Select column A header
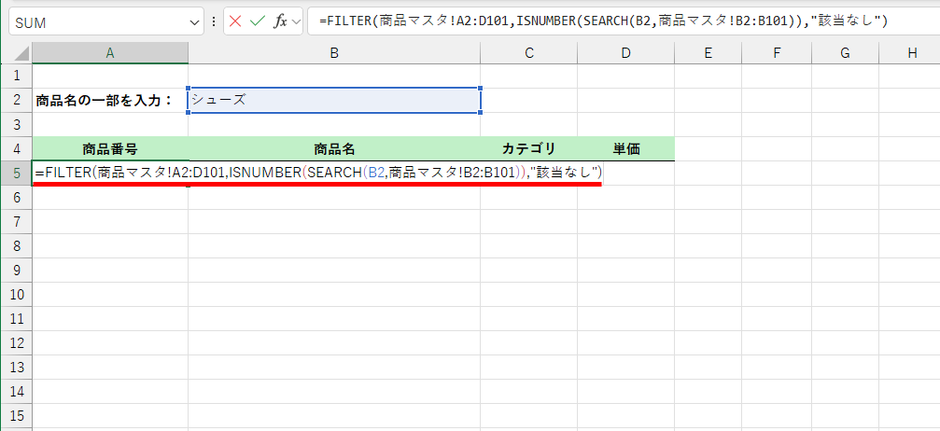940x431 pixels. [x=110, y=53]
